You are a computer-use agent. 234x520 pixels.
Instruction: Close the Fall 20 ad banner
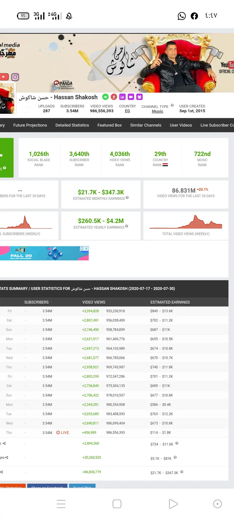click(x=86, y=248)
